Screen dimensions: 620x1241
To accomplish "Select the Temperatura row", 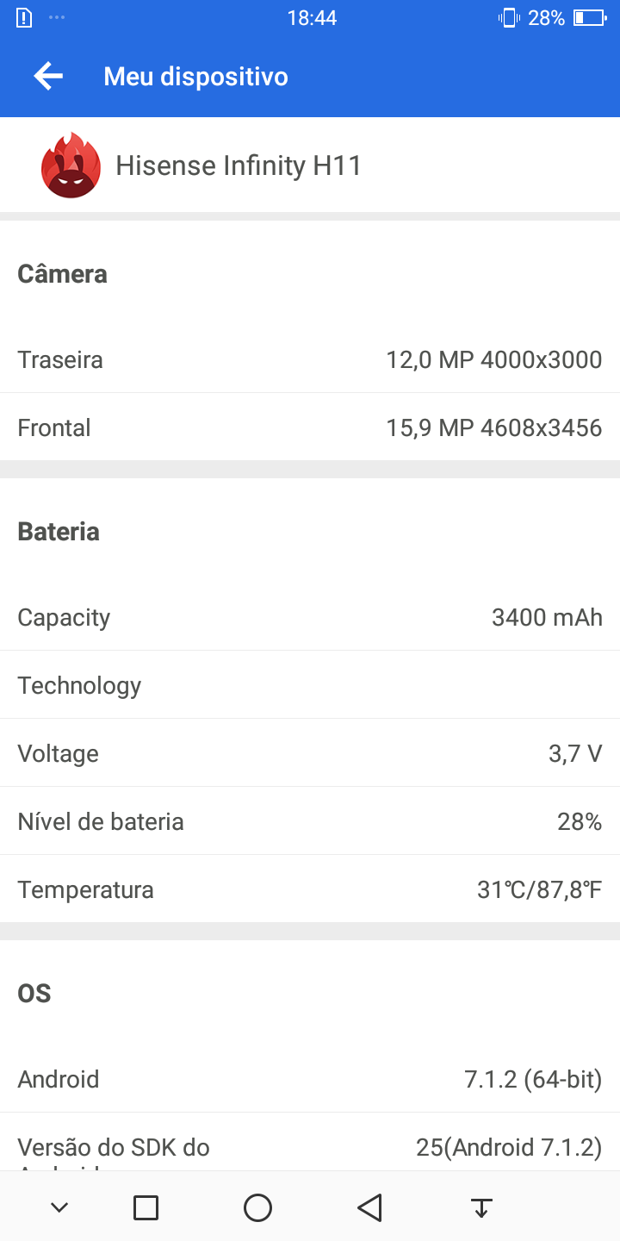I will click(310, 889).
